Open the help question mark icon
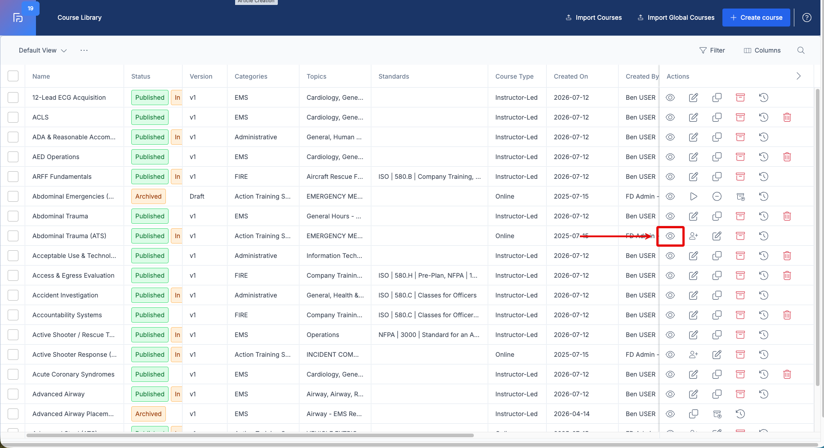Screen dimensions: 824x448 [807, 18]
